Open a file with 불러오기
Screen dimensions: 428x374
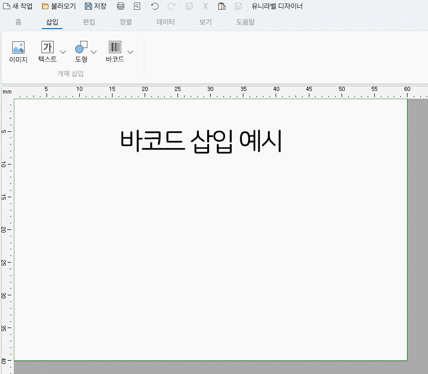coord(59,6)
